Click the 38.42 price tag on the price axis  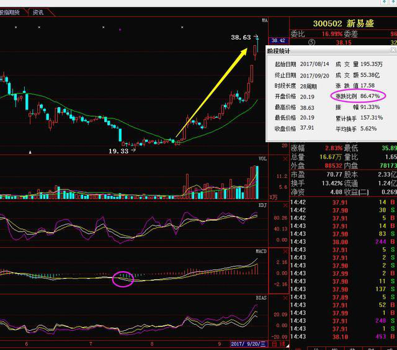coord(279,40)
